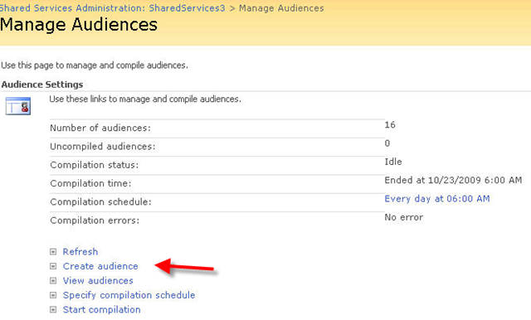Image resolution: width=531 pixels, height=320 pixels.
Task: Click the Compilation time label
Action: point(90,183)
